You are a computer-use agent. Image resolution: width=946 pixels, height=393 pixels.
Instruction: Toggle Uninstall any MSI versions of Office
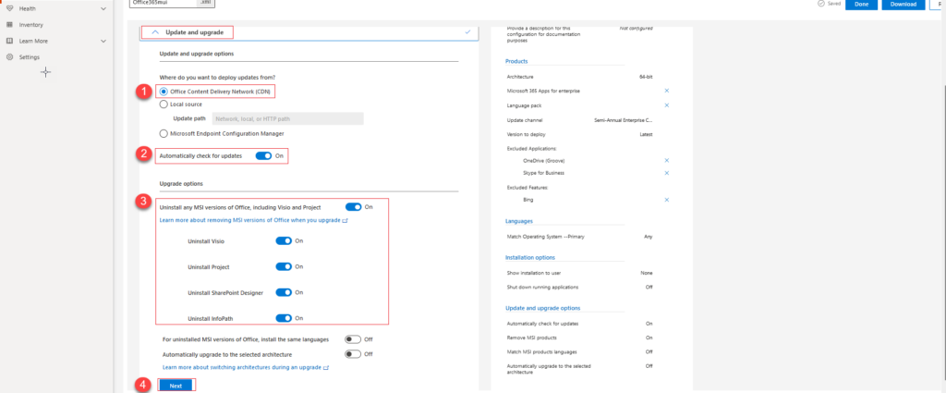click(x=354, y=207)
